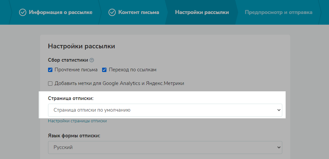Viewport: 329px width, 159px height.
Task: Select the Настройки рассылки step tab
Action: 202,12
